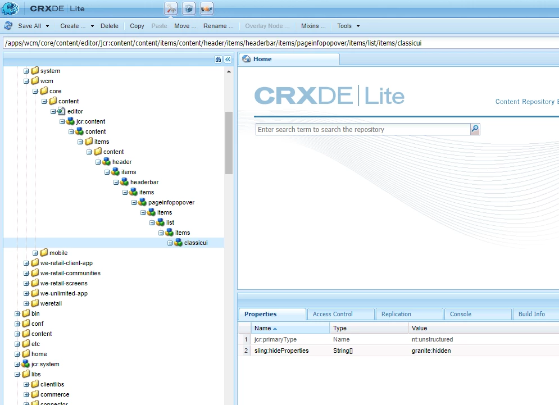This screenshot has width=559, height=405.
Task: Click the weretail folder icon
Action: (x=35, y=303)
